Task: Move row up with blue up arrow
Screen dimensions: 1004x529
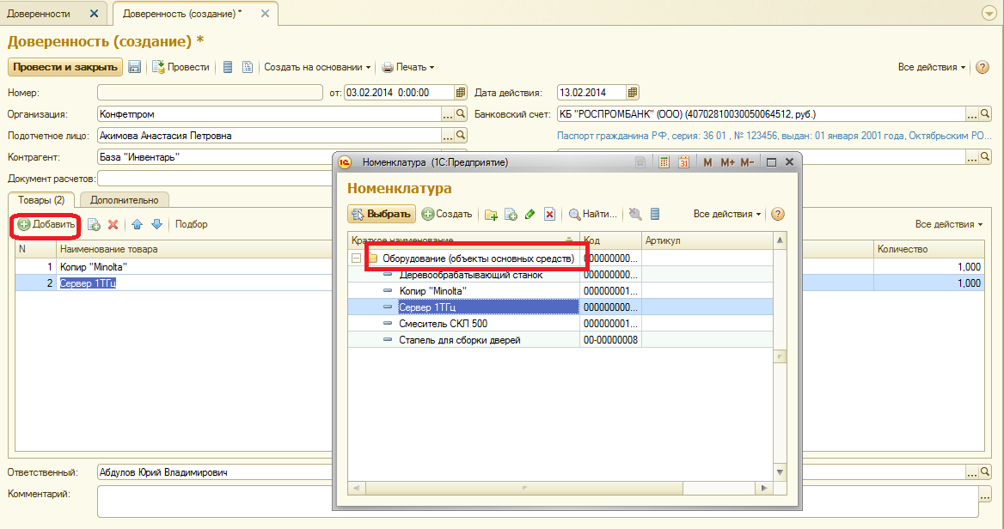Action: pyautogui.click(x=137, y=224)
